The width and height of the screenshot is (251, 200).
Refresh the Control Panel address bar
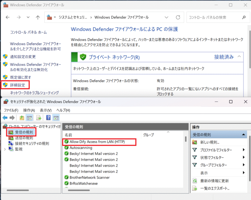click(178, 17)
